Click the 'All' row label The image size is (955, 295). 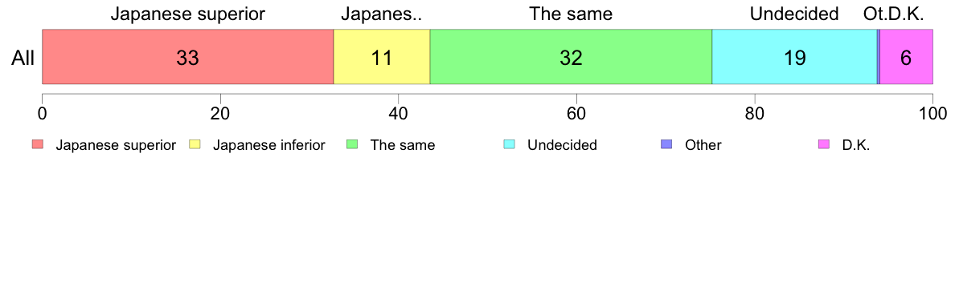(x=23, y=59)
